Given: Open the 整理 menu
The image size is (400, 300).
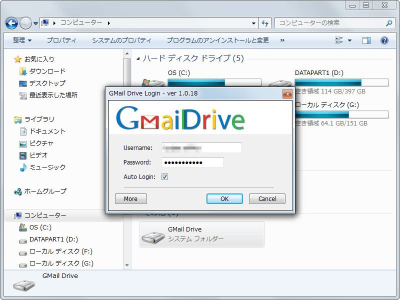Looking at the screenshot, I should [22, 40].
